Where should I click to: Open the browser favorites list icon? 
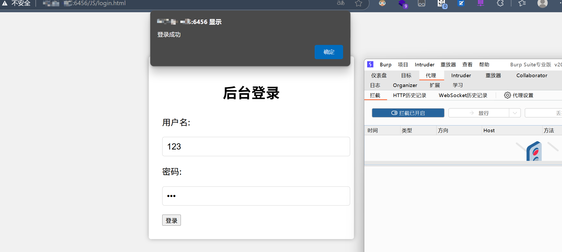coord(522,3)
